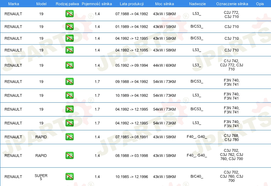The width and height of the screenshot is (271, 186).
Task: Click petrol fuel icon in 10.1989 -> 04.1992 row
Action: pos(69,95)
